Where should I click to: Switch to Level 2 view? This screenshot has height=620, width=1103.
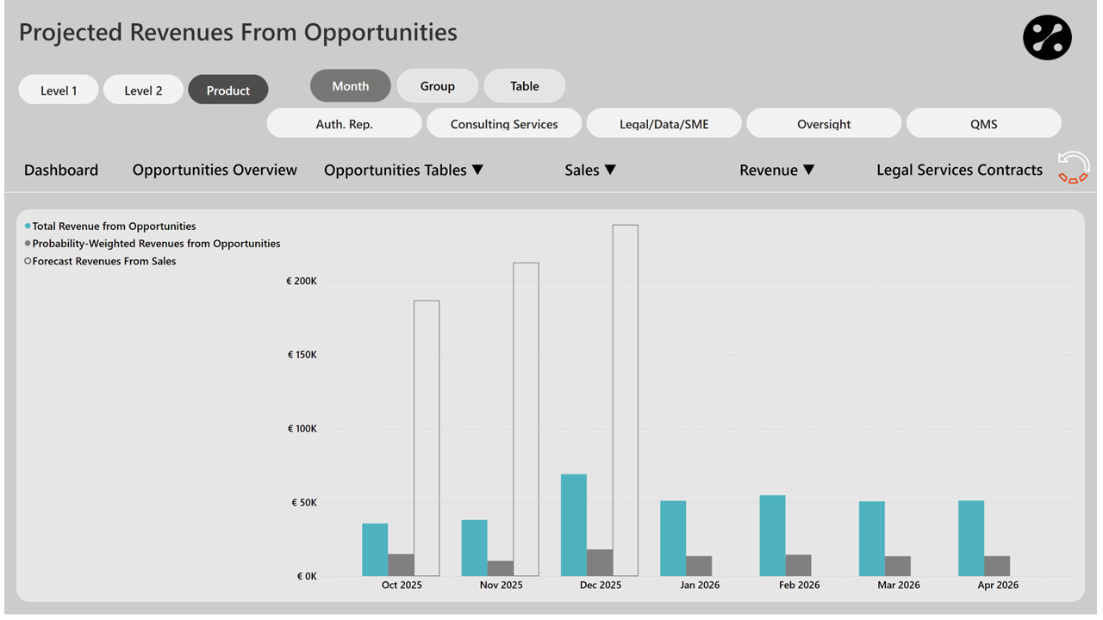click(x=143, y=90)
